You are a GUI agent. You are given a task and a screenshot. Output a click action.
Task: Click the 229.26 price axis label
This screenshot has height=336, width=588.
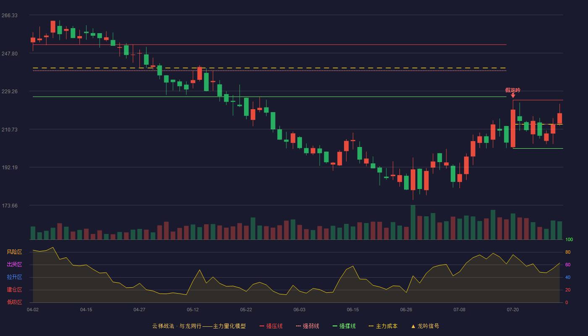pyautogui.click(x=10, y=92)
